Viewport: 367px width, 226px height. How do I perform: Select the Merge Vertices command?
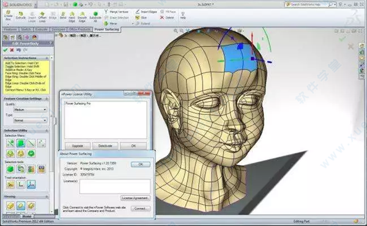(x=117, y=12)
